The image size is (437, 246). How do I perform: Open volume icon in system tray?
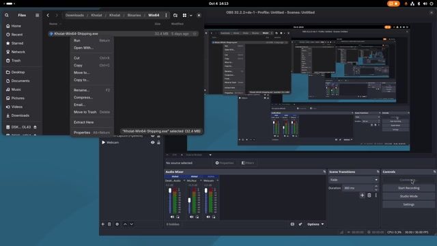(x=425, y=3)
